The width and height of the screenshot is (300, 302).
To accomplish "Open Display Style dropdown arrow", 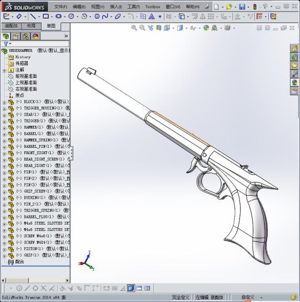I will (x=187, y=28).
